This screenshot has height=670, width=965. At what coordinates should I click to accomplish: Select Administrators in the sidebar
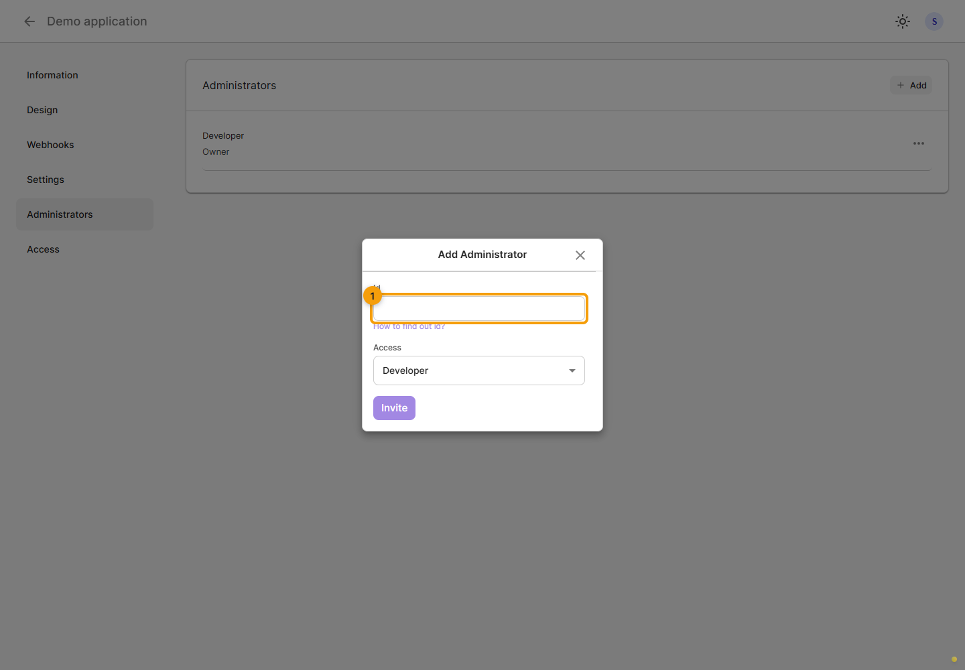pos(84,214)
